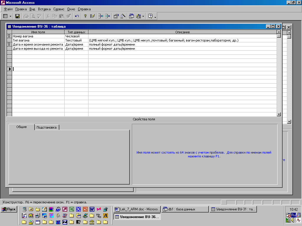Save the table with floppy disk icon
This screenshot has height=226, width=302.
tap(17, 16)
